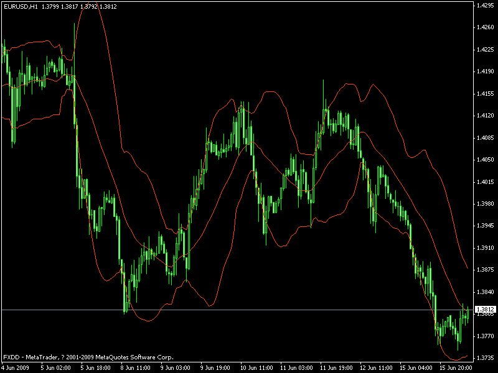Click the 1.3735 price axis label
498x373 pixels.
[486, 358]
